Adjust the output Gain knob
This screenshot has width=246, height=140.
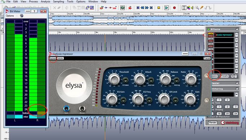pyautogui.click(x=190, y=99)
